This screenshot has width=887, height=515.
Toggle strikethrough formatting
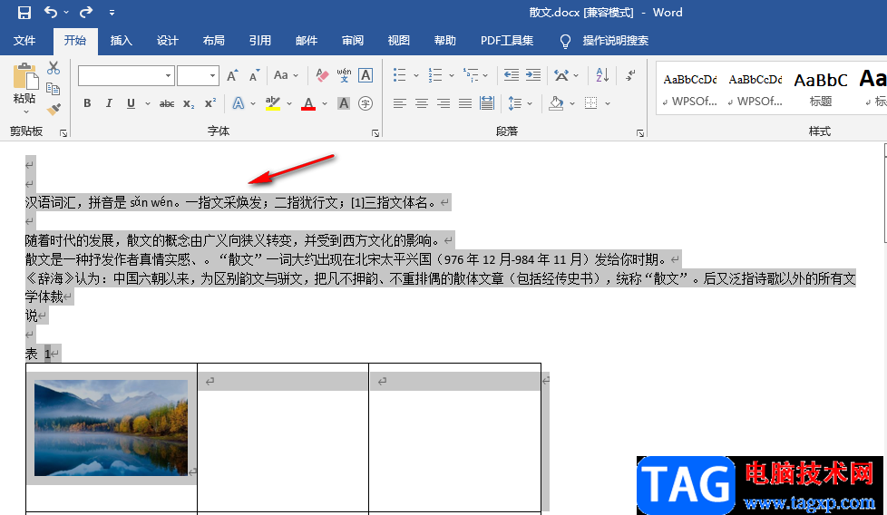[x=167, y=103]
